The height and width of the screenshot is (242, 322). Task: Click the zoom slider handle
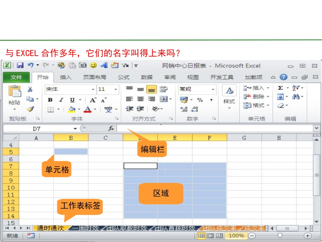click(x=280, y=236)
